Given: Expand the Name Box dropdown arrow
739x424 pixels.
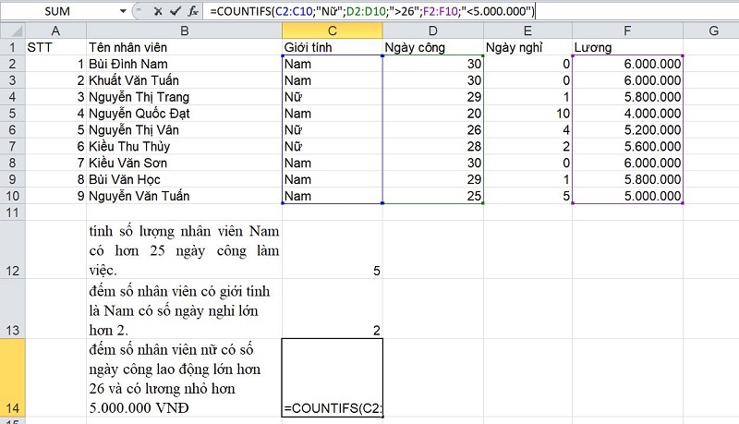Looking at the screenshot, I should tap(123, 11).
